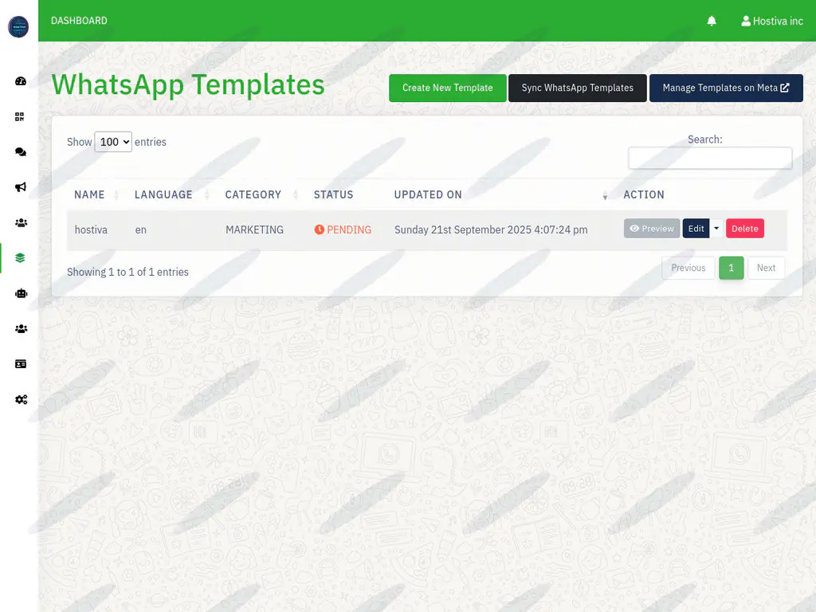
Task: Open campaigns via the megaphone icon
Action: pyautogui.click(x=21, y=187)
